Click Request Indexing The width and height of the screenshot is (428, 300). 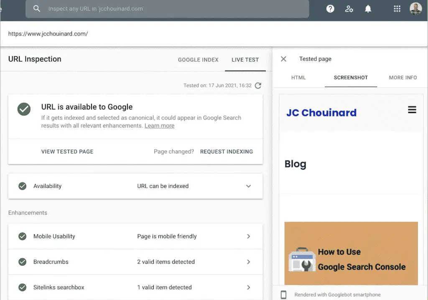point(226,151)
